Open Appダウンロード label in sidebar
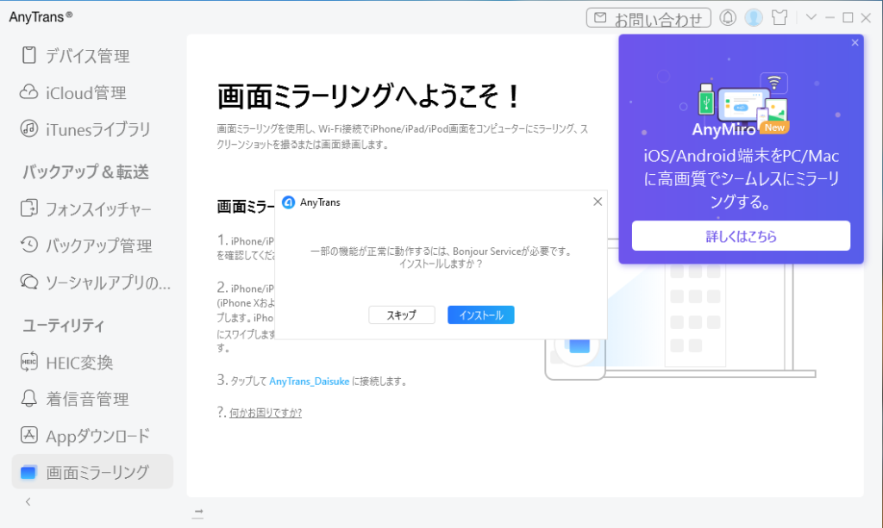The width and height of the screenshot is (883, 528). click(98, 436)
